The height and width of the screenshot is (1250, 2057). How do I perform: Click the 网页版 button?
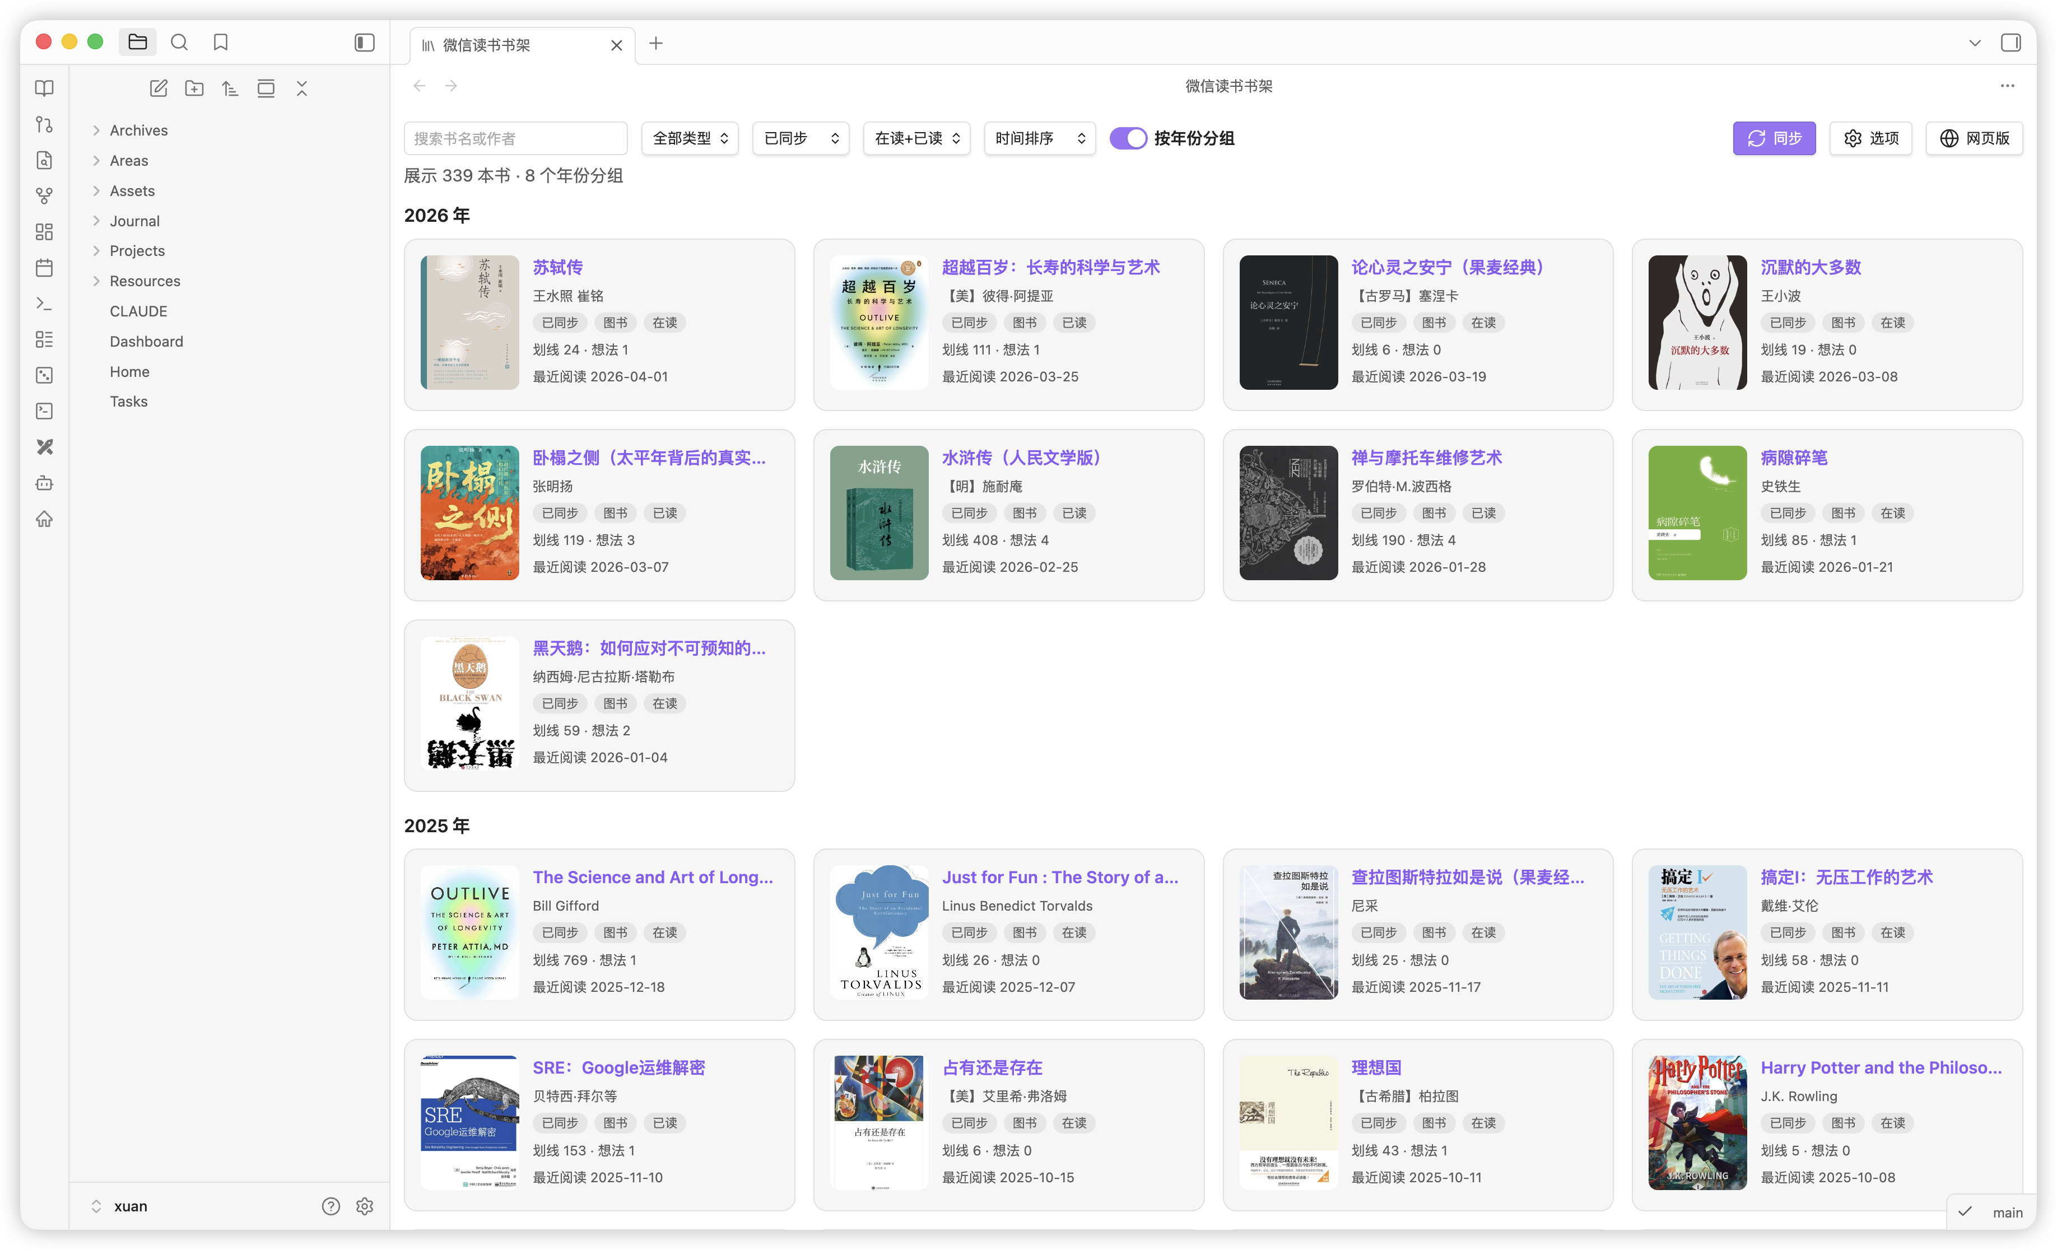1974,138
